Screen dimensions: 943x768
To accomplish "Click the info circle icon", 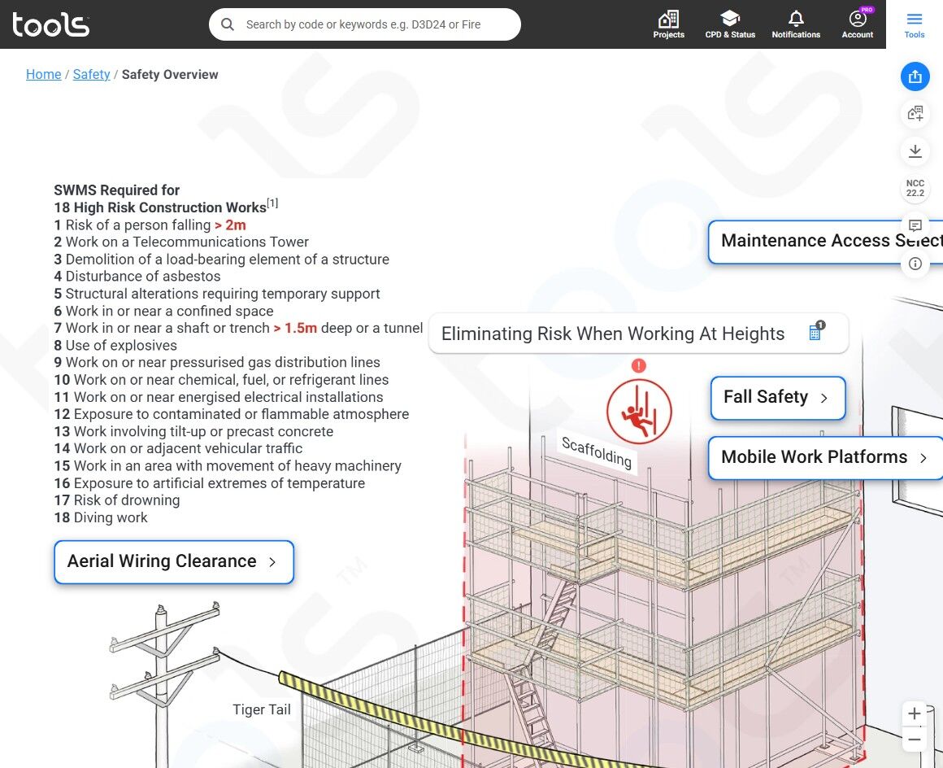I will [915, 264].
